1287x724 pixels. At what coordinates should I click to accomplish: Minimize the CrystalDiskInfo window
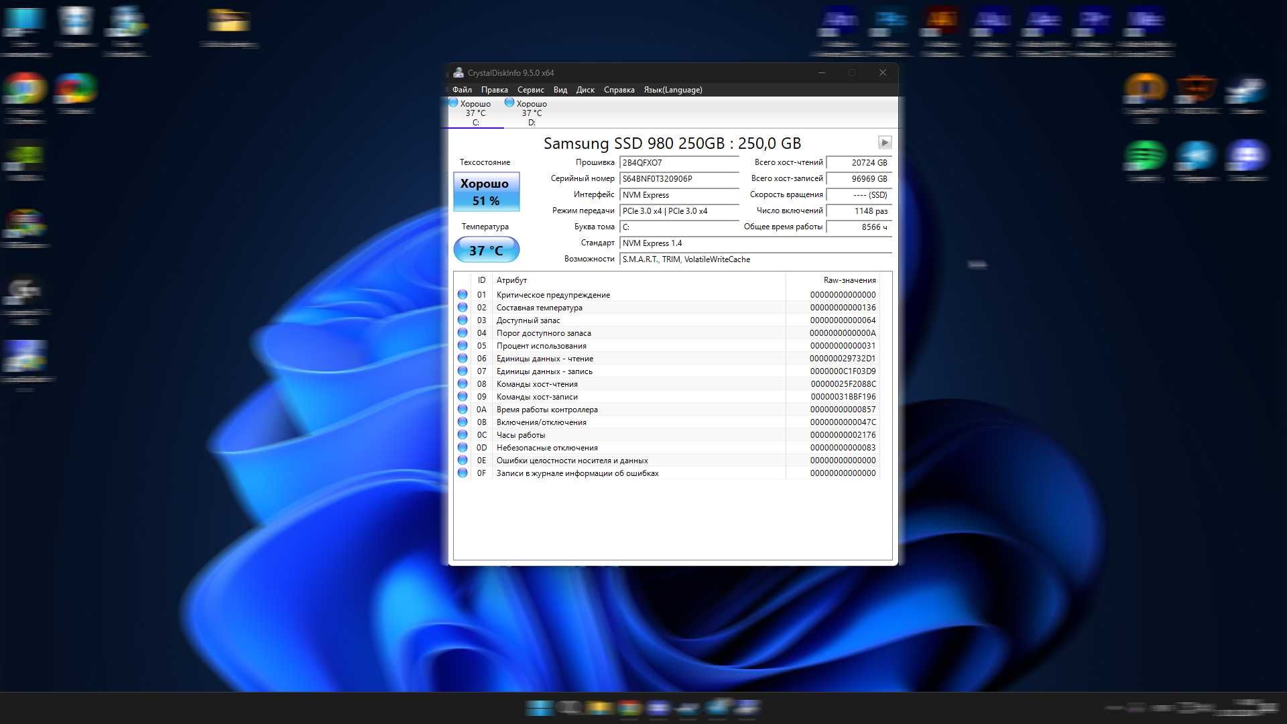822,72
